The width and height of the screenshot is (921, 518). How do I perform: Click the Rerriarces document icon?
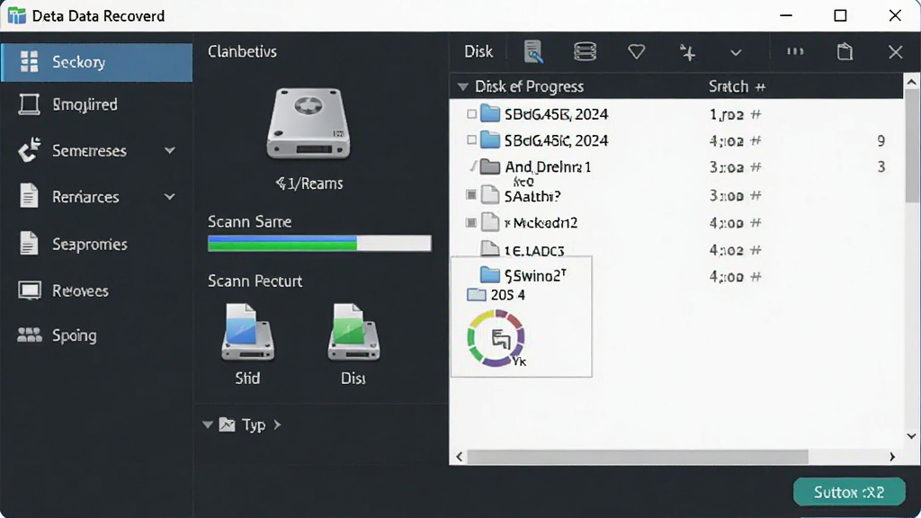pyautogui.click(x=28, y=196)
